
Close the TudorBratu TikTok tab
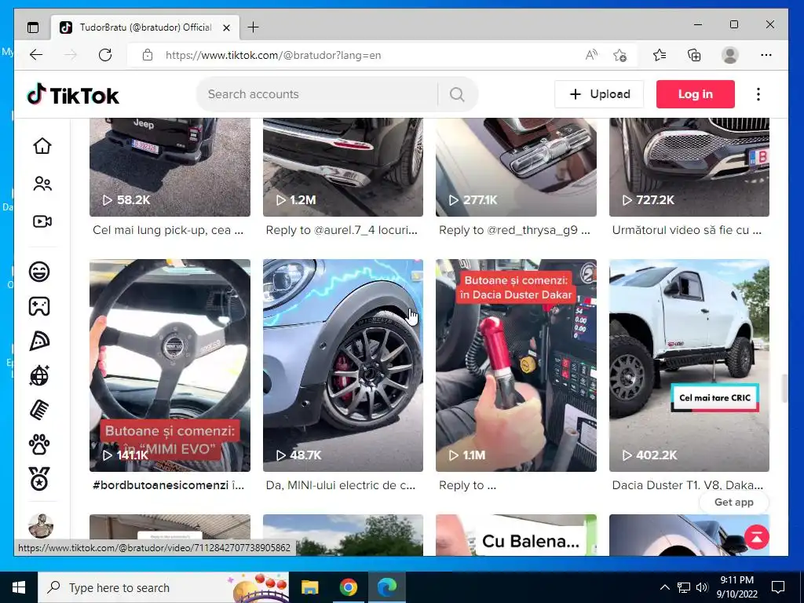pos(227,27)
